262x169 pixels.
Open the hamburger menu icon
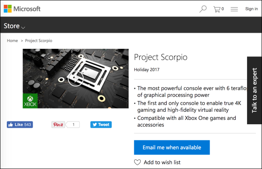(x=234, y=8)
